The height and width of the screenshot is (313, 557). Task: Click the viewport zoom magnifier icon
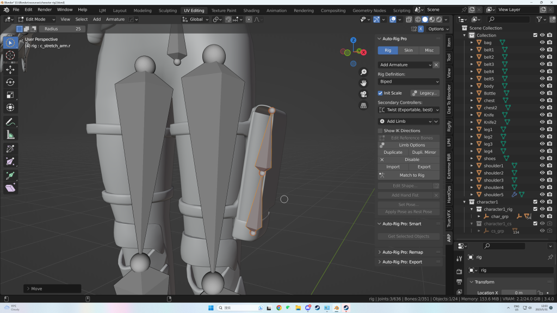click(363, 72)
